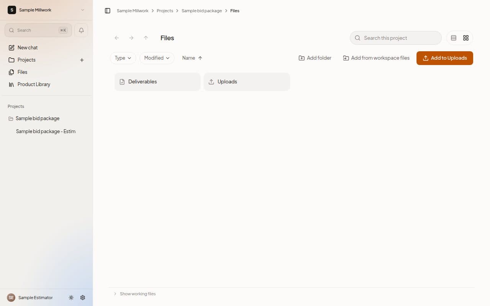Sort files by Name
490x306 pixels.
click(192, 58)
